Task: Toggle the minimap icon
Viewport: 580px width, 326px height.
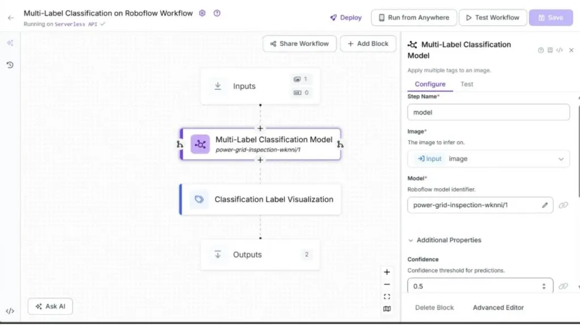Action: pyautogui.click(x=387, y=309)
